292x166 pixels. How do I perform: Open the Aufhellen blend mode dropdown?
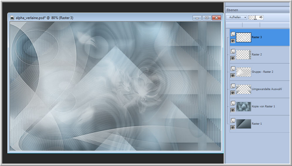[x=237, y=17]
